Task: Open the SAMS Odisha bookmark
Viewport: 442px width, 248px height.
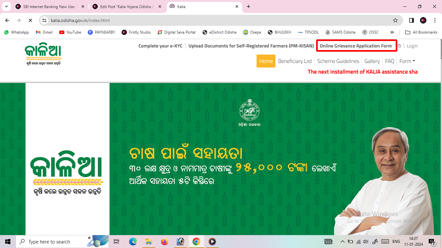Action: tap(340, 32)
